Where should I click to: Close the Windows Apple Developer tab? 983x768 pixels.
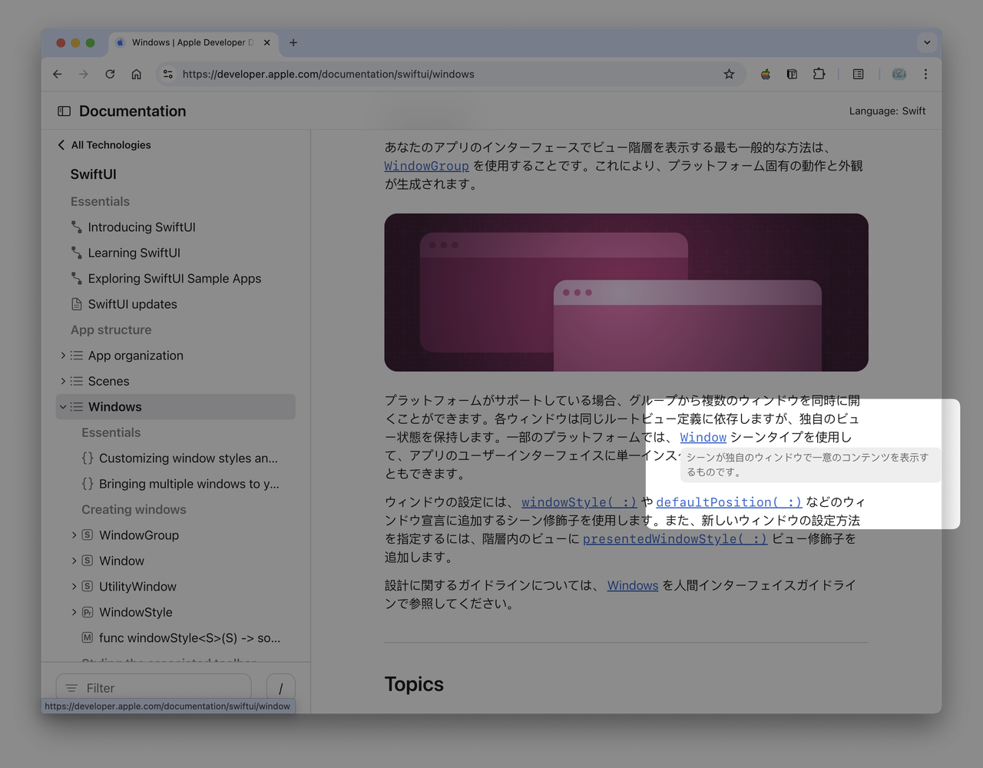pos(266,42)
